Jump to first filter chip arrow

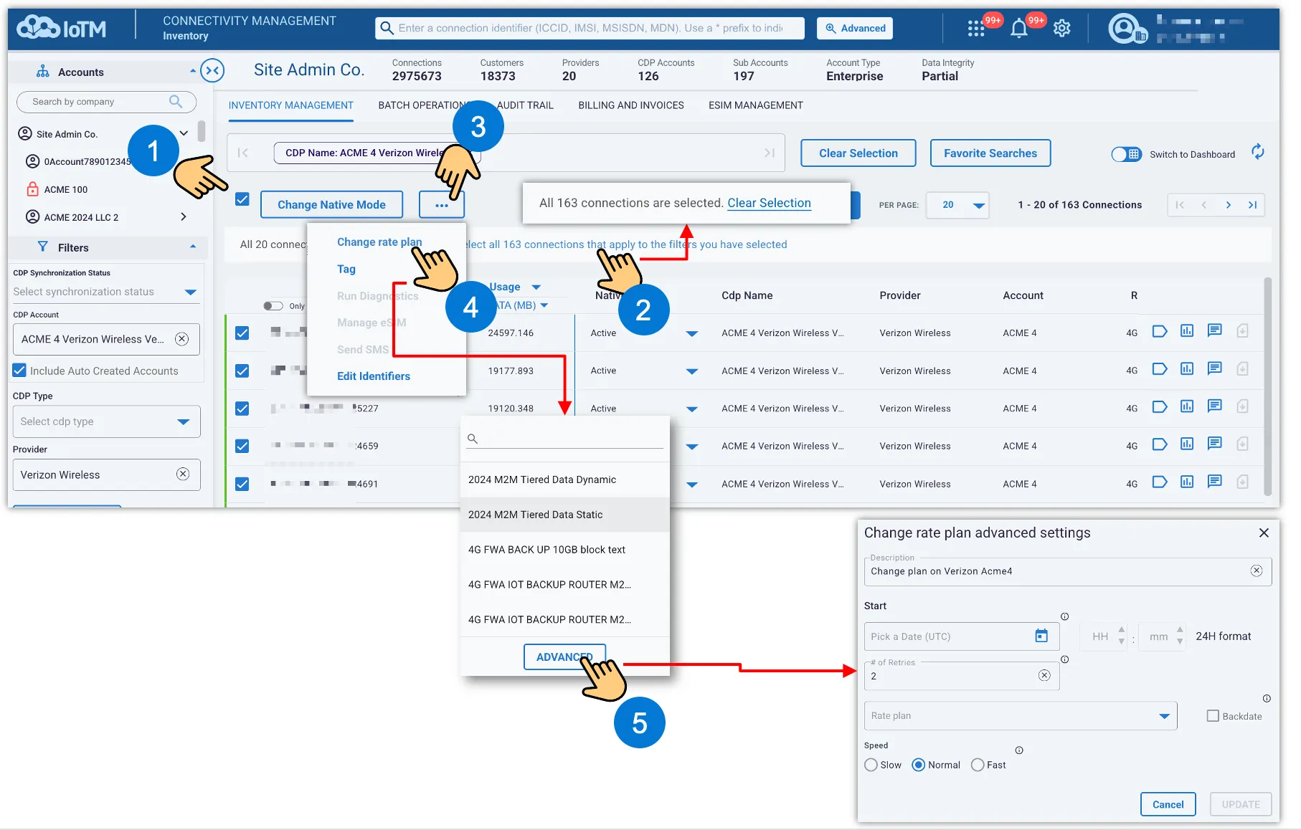point(243,153)
